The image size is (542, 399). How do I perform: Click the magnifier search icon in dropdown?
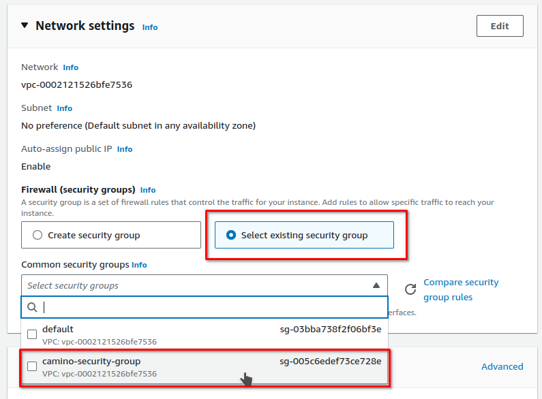pyautogui.click(x=32, y=307)
